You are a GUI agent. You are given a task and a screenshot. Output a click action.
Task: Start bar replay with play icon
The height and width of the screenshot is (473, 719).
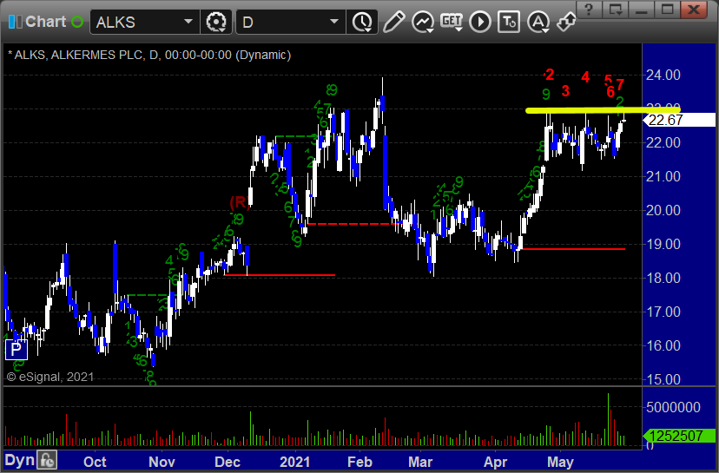480,22
